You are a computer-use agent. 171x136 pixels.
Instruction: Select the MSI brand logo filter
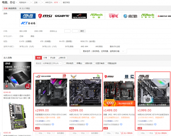click(x=45, y=16)
